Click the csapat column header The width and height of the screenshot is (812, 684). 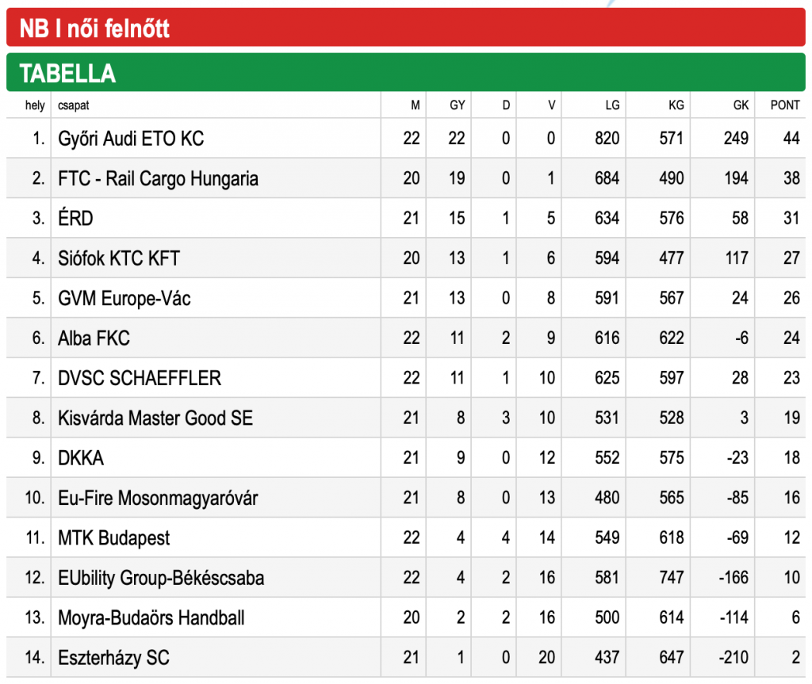(x=74, y=105)
